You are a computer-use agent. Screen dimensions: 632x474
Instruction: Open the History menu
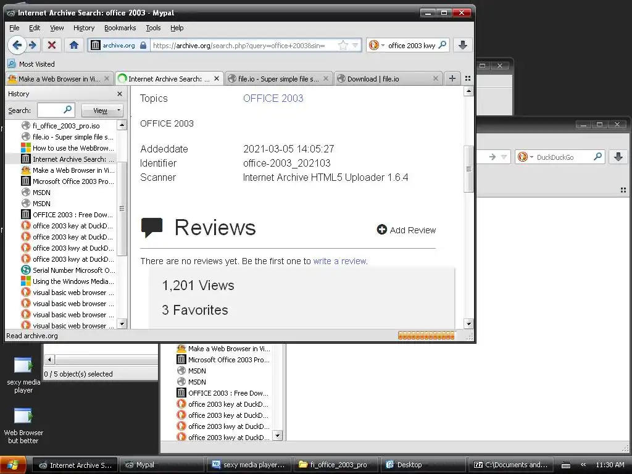point(84,28)
